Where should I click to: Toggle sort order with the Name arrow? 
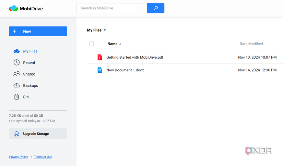[x=120, y=44]
